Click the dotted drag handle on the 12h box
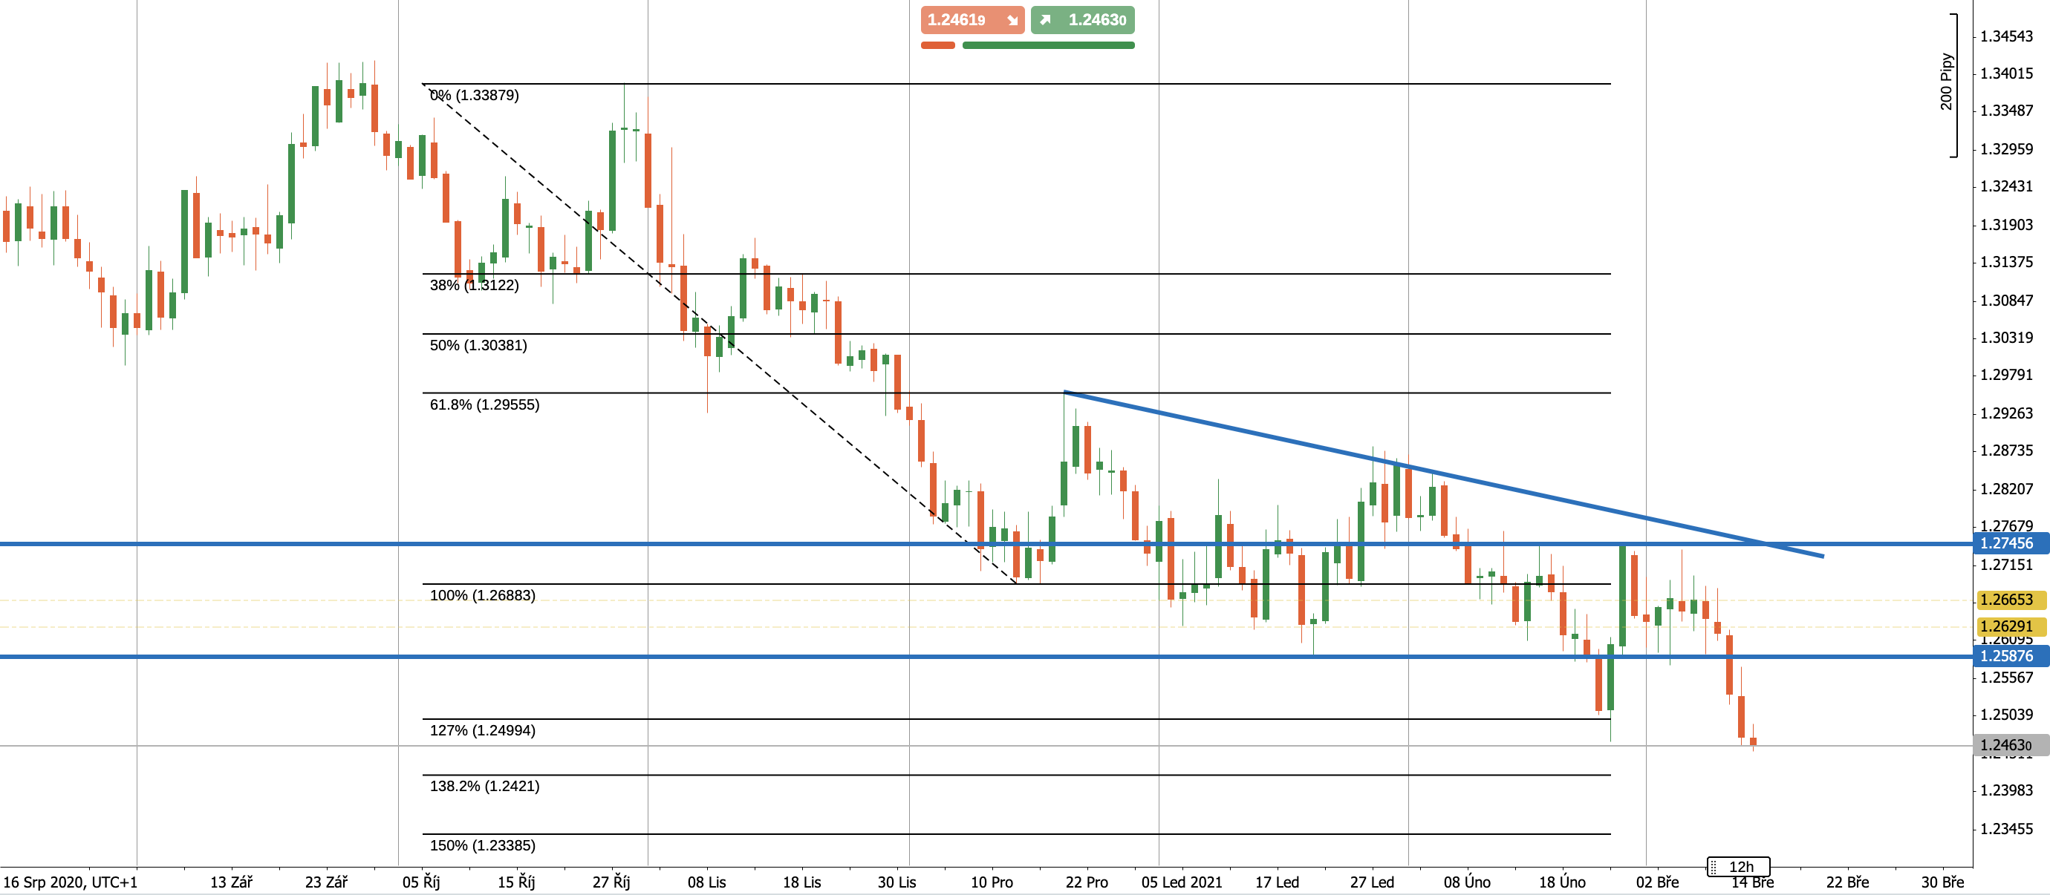Image resolution: width=2050 pixels, height=895 pixels. (x=1714, y=866)
